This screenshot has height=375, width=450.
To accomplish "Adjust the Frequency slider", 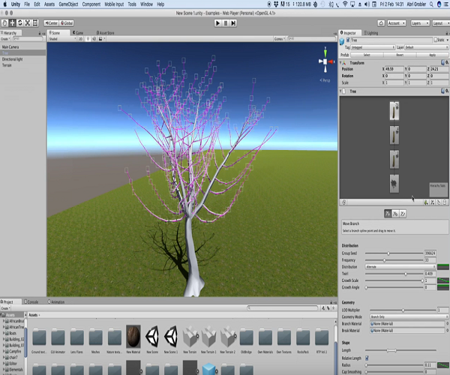I will pyautogui.click(x=394, y=260).
